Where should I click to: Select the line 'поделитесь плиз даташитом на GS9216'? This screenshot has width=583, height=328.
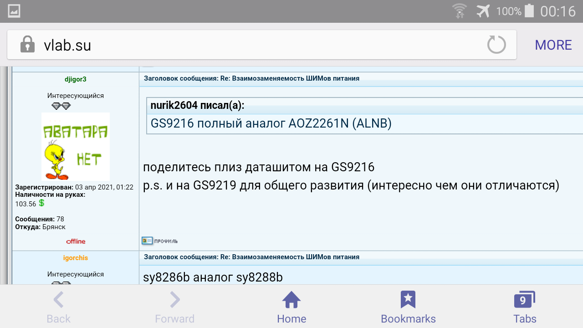(259, 168)
